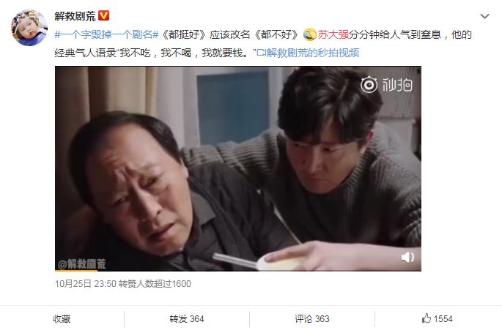Open the 苏大强 red keyword link
Viewport: 502px width, 333px height.
coord(333,34)
